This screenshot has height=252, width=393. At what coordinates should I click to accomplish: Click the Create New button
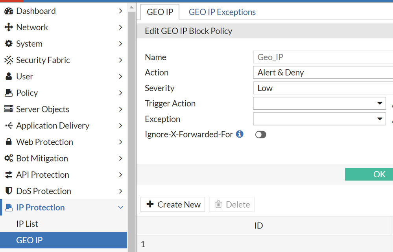173,204
